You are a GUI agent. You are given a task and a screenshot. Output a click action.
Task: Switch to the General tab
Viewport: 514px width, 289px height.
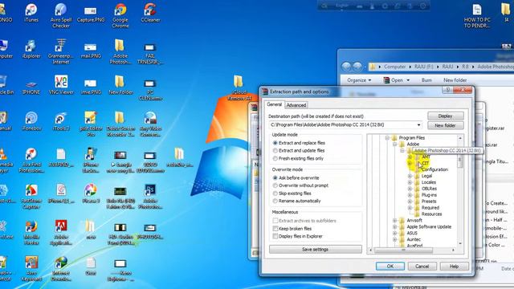274,104
